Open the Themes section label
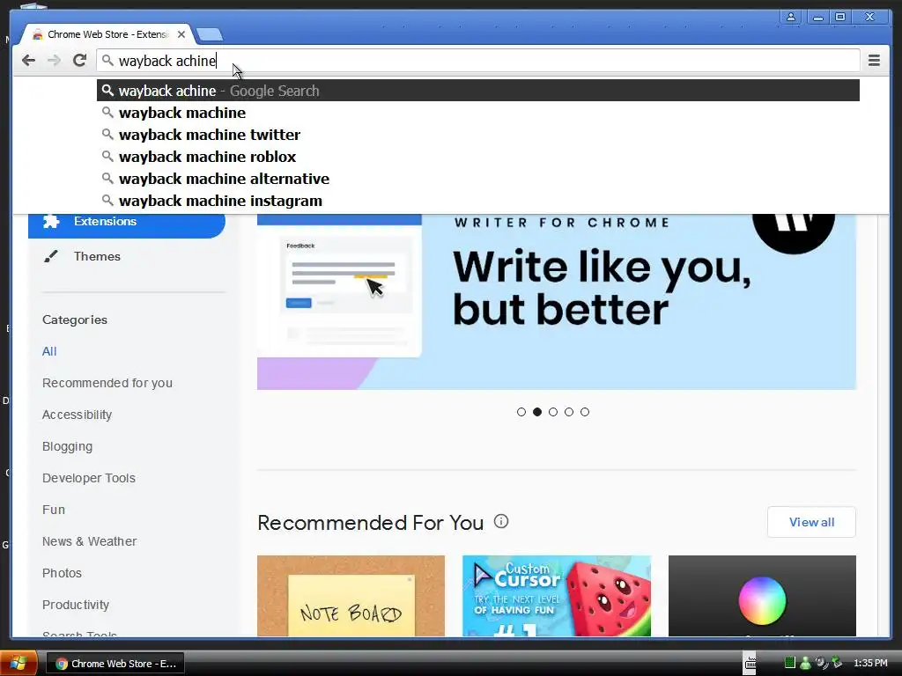Viewport: 902px width, 676px height. click(x=97, y=256)
